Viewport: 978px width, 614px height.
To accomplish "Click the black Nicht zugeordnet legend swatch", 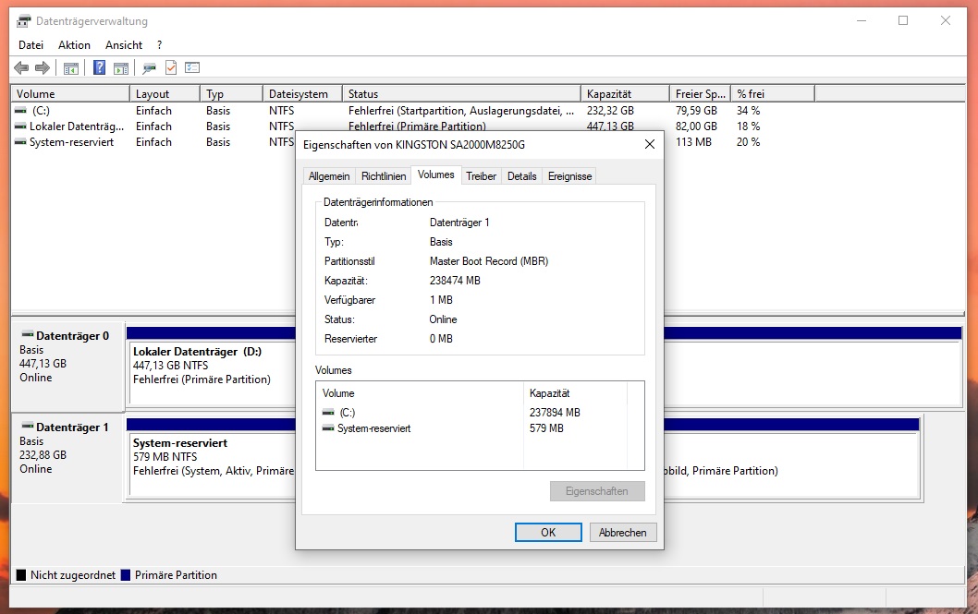I will click(x=21, y=575).
